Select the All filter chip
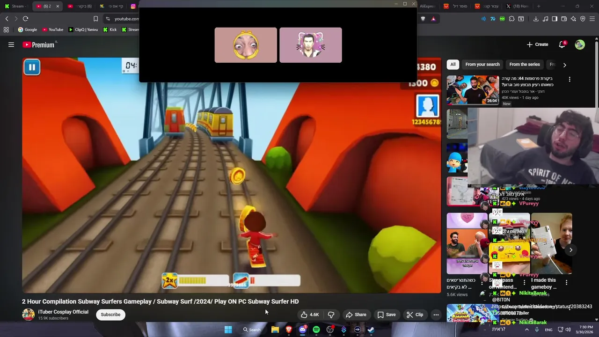The height and width of the screenshot is (337, 599). click(453, 65)
